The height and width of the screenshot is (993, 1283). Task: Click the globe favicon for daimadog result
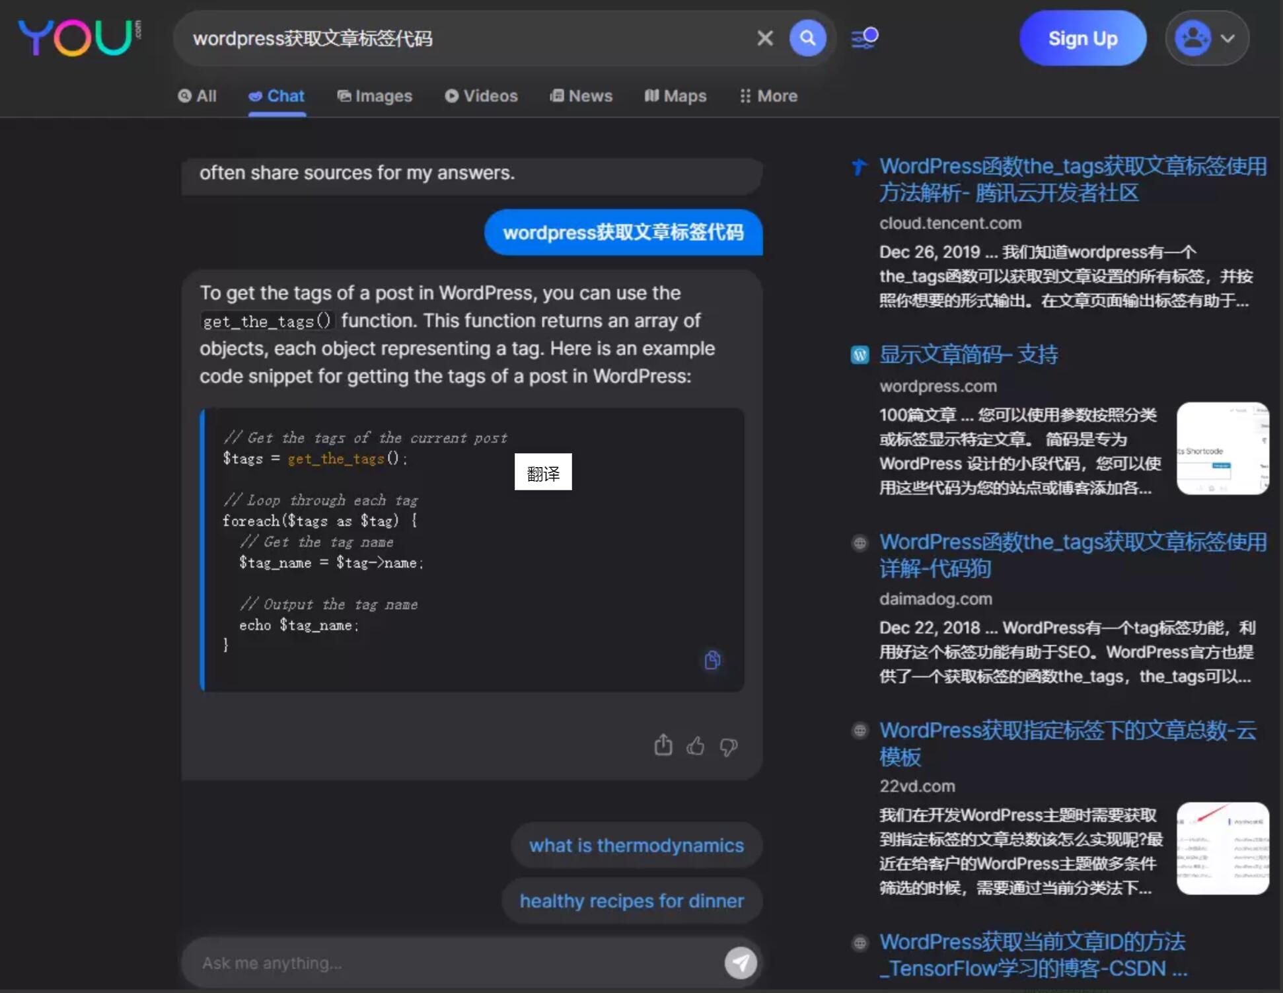point(860,543)
